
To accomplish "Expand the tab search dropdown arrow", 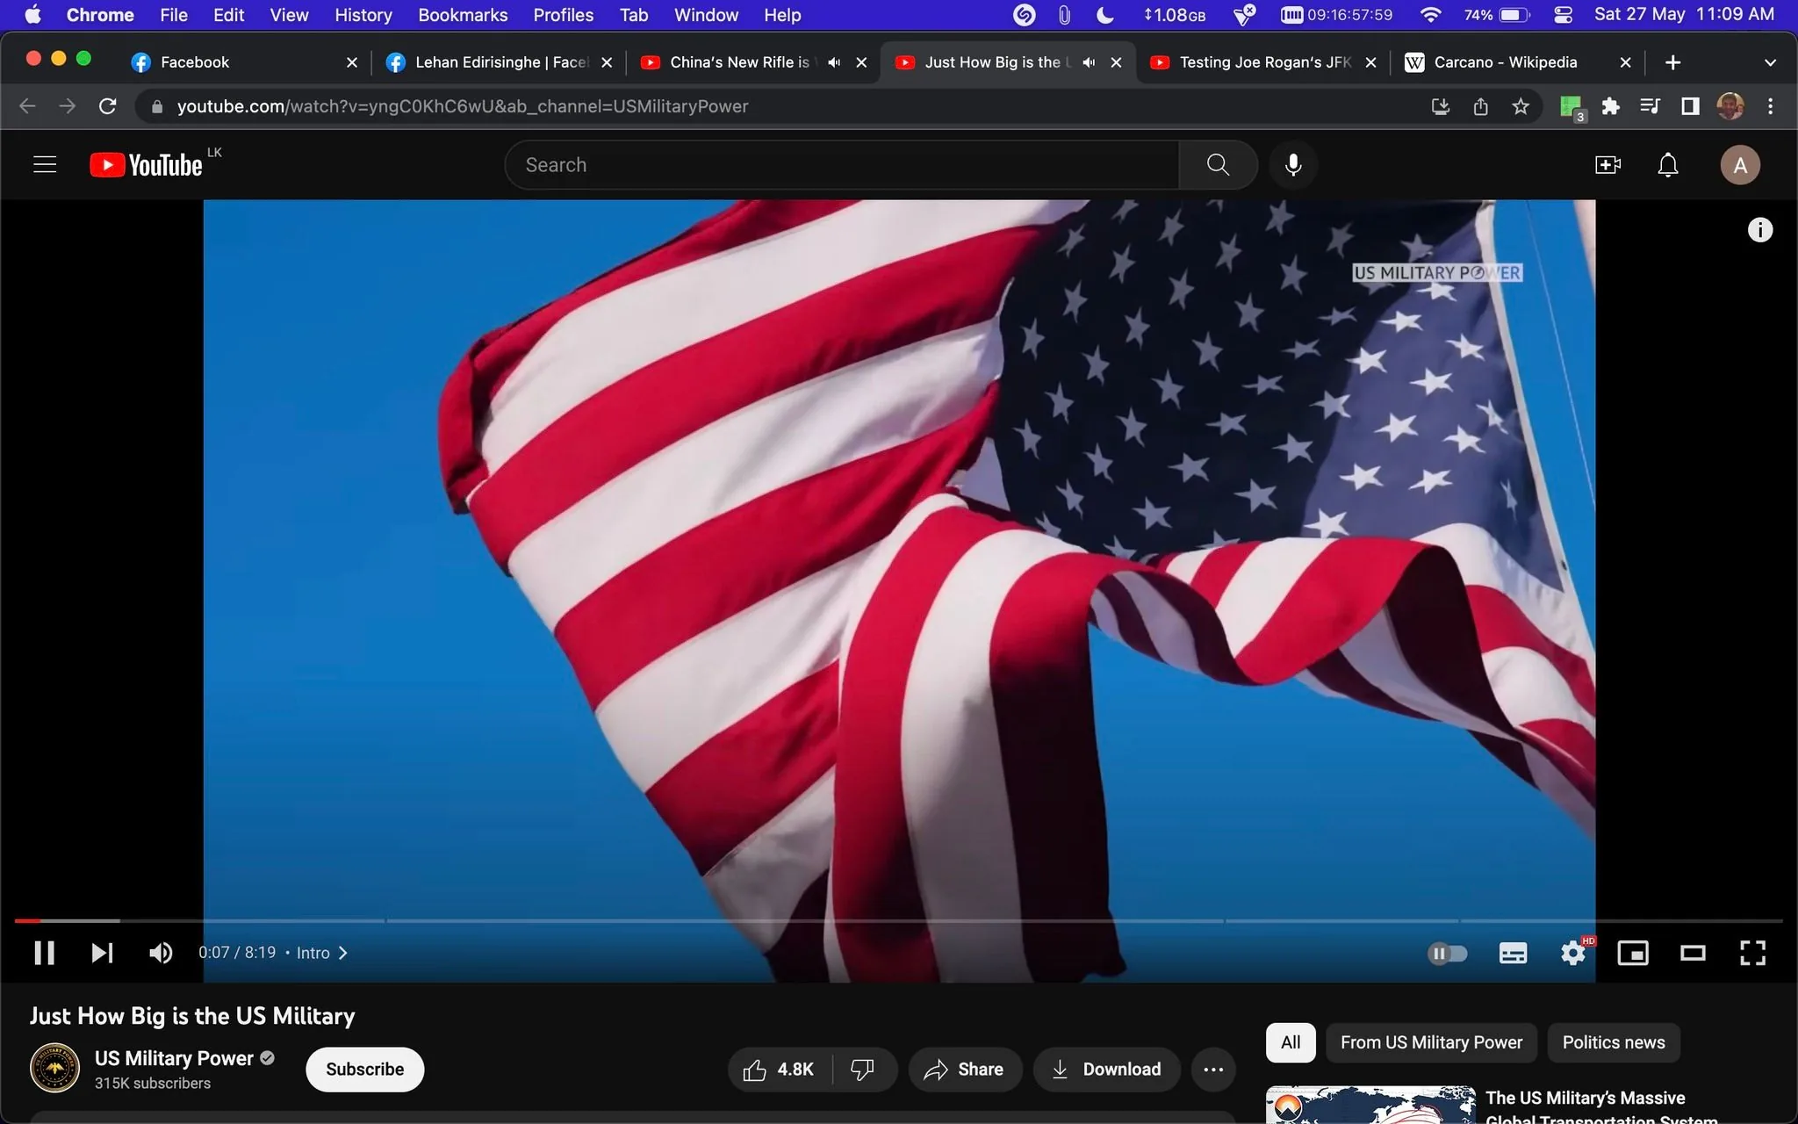I will (x=1769, y=61).
